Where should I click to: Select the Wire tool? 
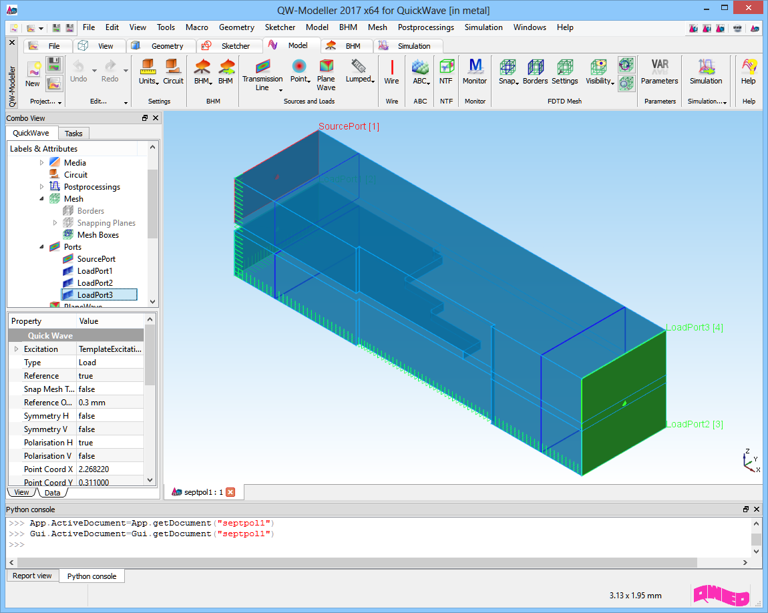pos(392,67)
